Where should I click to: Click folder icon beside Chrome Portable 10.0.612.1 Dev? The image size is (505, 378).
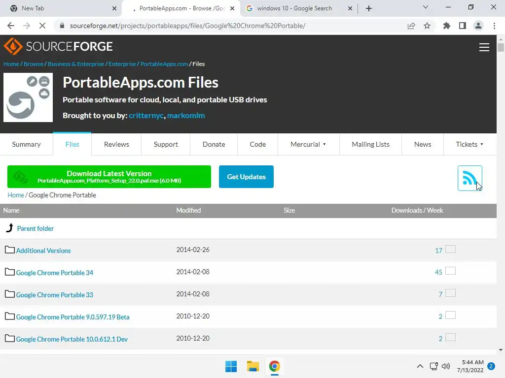(x=10, y=339)
